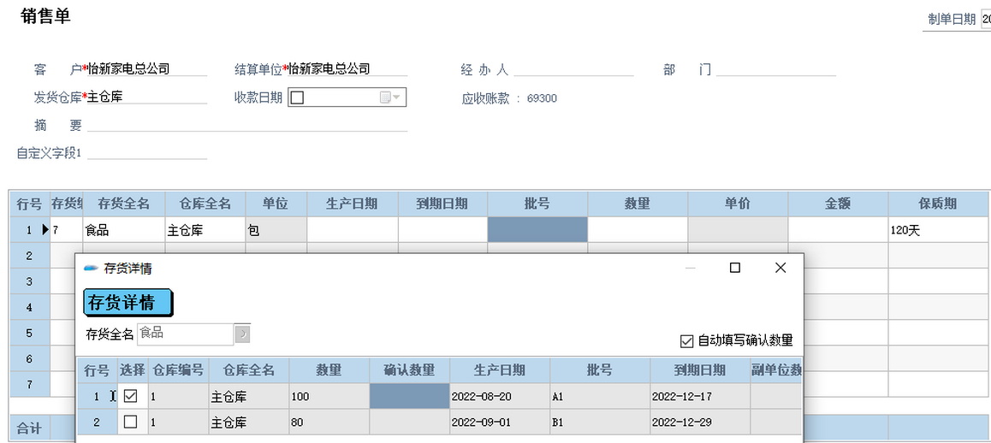Uncheck the 自动填写确认数量 checkbox
Image resolution: width=991 pixels, height=443 pixels.
pos(686,341)
